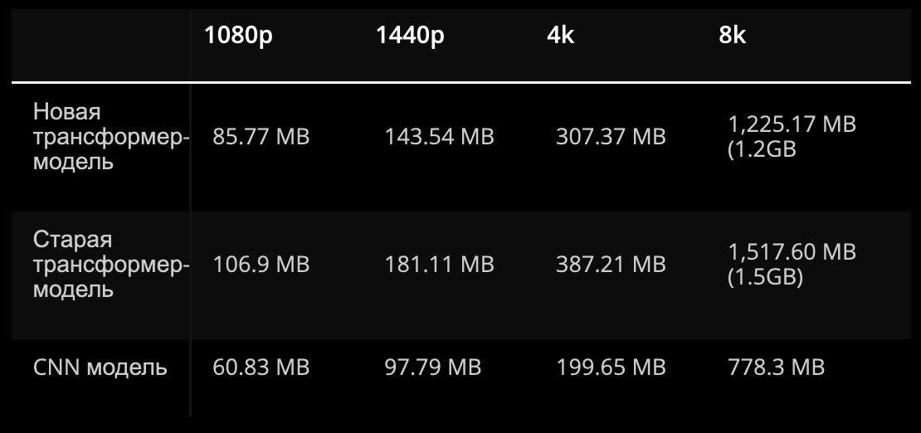Click the 143.54 MB cell
Image resolution: width=921 pixels, height=433 pixels.
440,137
